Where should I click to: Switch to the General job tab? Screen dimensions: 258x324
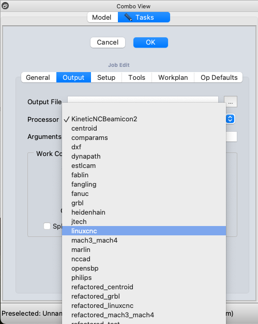point(39,77)
